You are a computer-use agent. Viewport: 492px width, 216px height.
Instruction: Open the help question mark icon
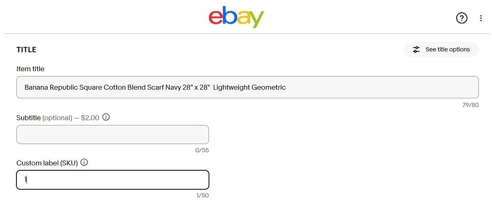[x=461, y=18]
